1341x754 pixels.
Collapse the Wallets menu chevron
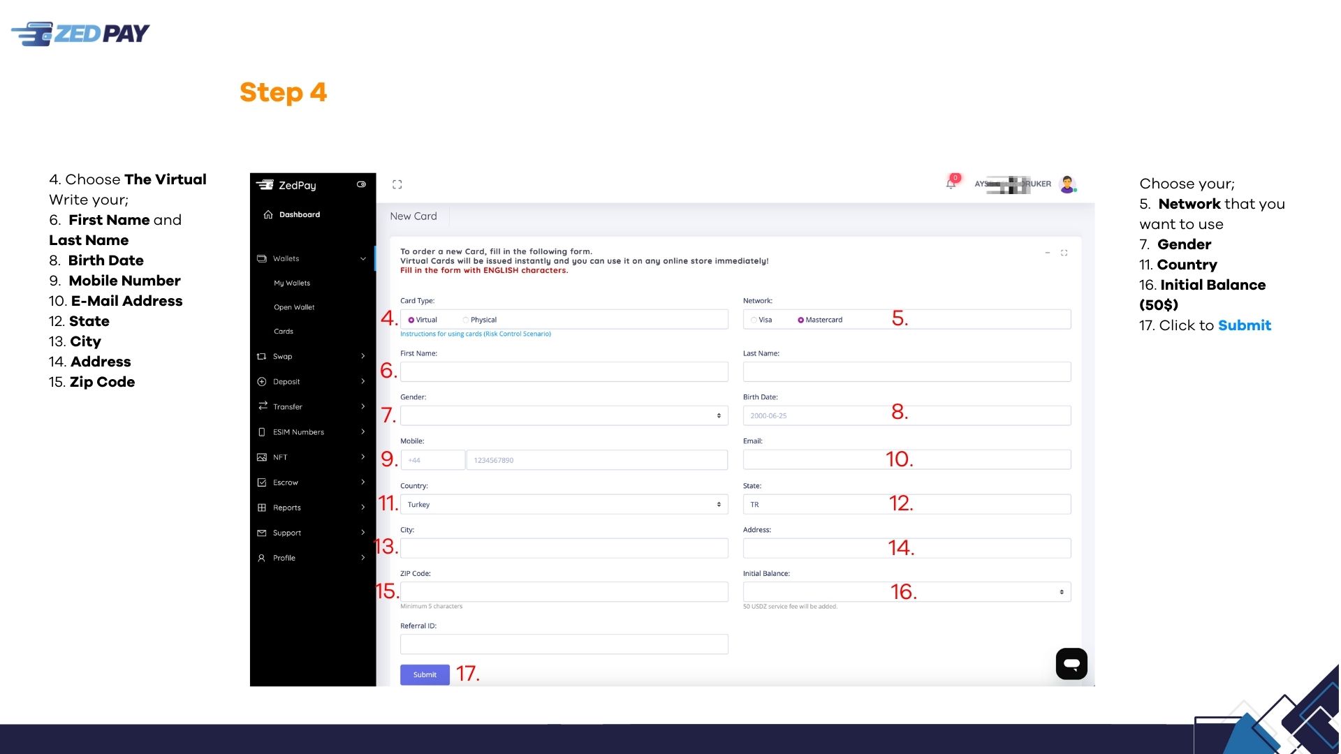pos(363,258)
